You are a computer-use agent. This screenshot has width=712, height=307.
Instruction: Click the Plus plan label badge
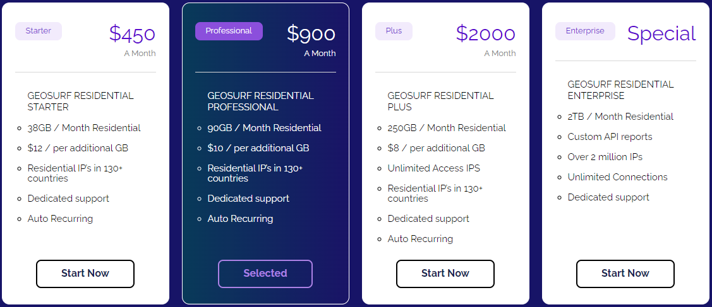tap(394, 31)
